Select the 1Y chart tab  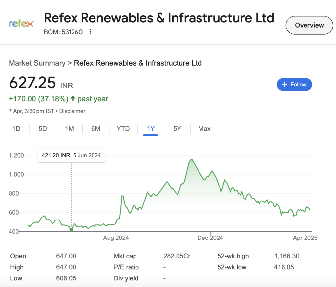point(151,129)
